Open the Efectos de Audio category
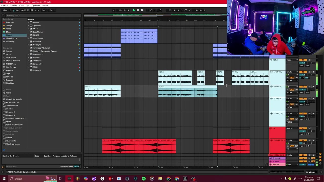This screenshot has width=324, height=182. pos(13,61)
